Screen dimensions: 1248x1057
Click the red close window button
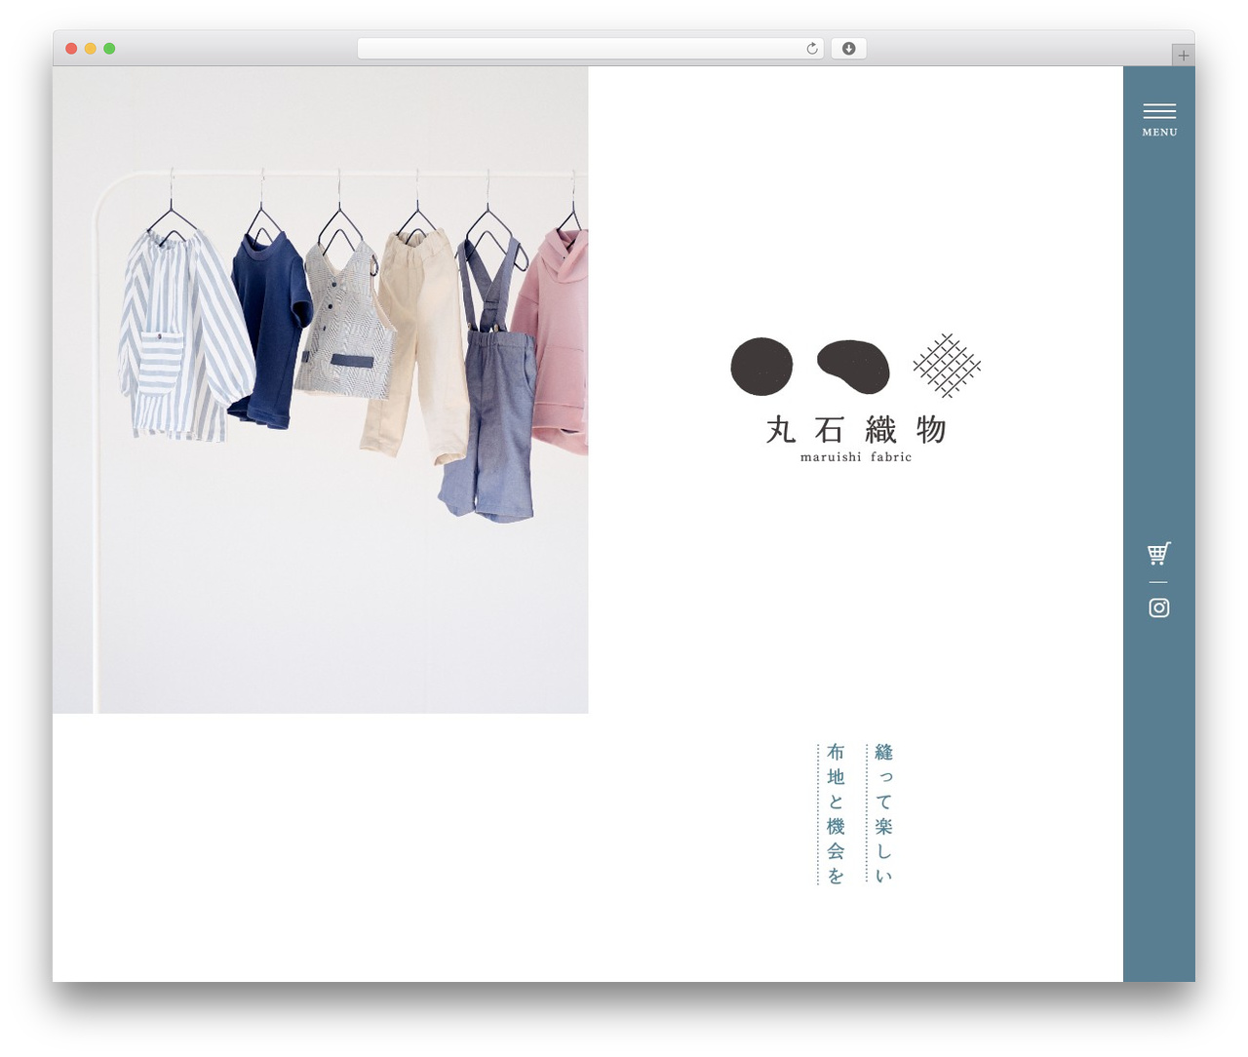click(71, 49)
